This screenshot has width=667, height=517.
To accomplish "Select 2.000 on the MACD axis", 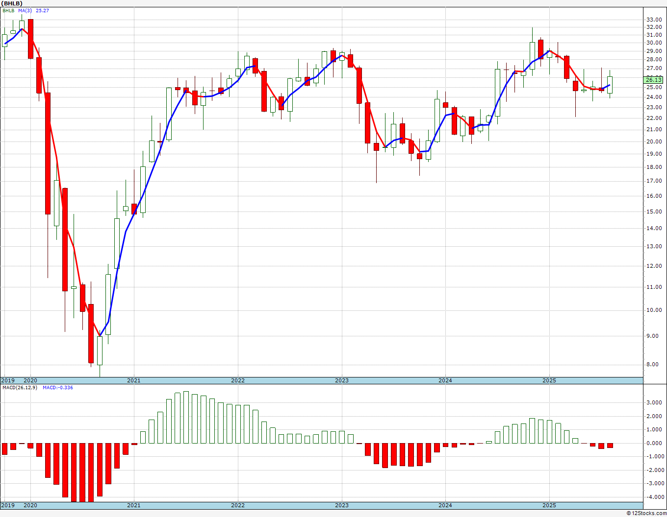I will coord(654,416).
